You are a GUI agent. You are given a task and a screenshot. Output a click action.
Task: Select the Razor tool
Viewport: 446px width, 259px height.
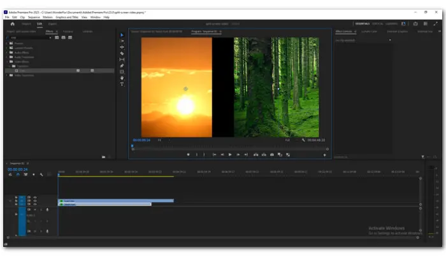click(x=122, y=53)
